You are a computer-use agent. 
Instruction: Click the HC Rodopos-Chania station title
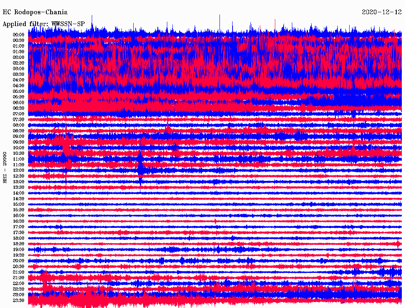tap(35, 12)
